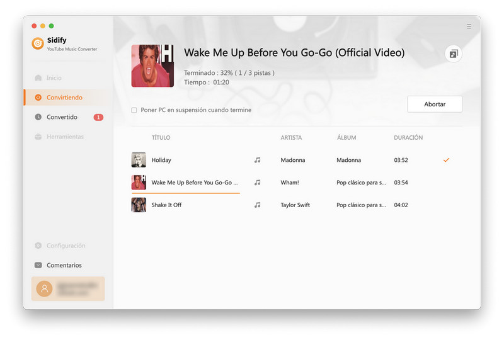Click the music note icon for Holiday
This screenshot has width=504, height=340.
pos(258,160)
